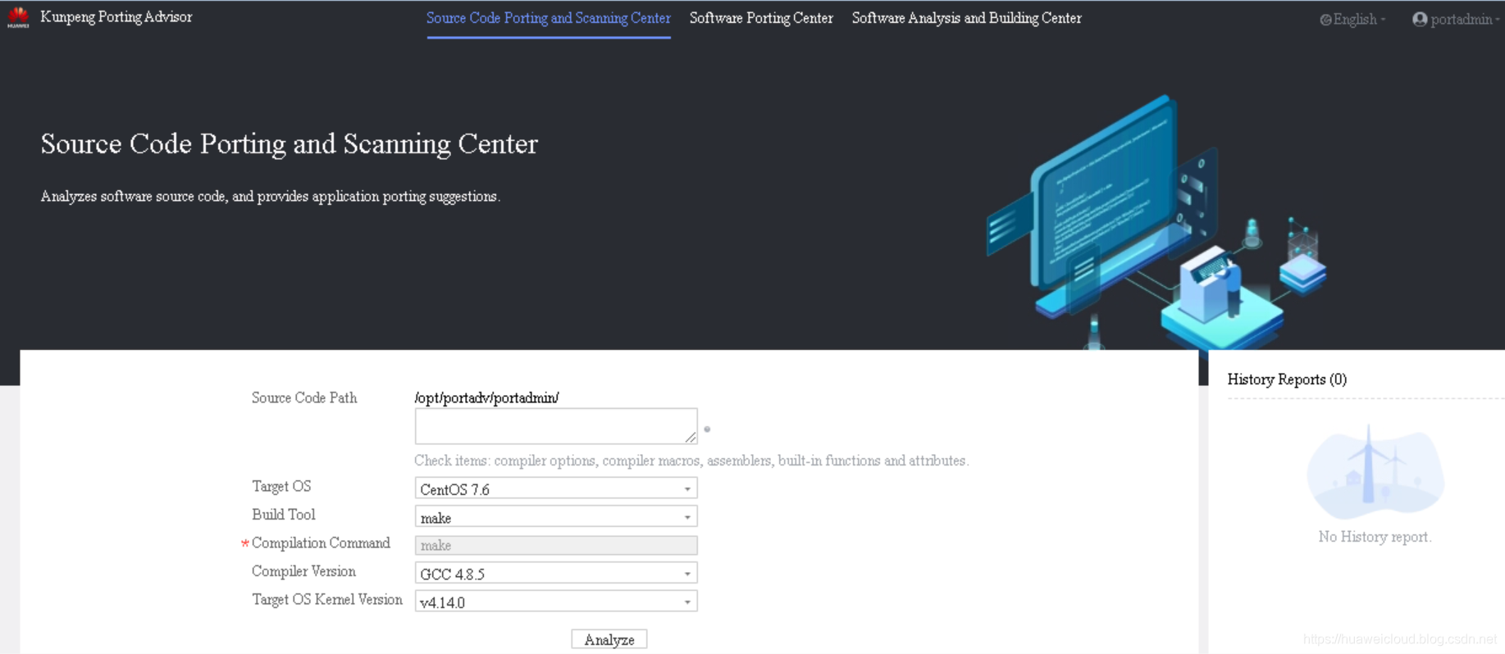The height and width of the screenshot is (654, 1505).
Task: Expand the Compiler Version GCC 4.8.5 dropdown
Action: pyautogui.click(x=556, y=573)
